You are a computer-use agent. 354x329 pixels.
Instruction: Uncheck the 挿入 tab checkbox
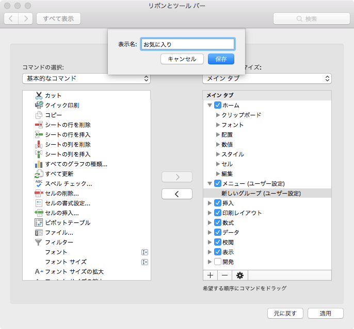218,203
